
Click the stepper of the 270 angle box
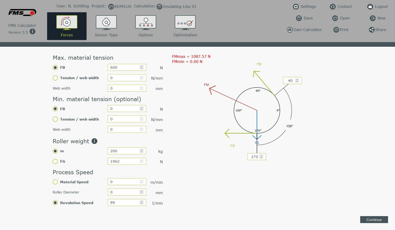262,157
